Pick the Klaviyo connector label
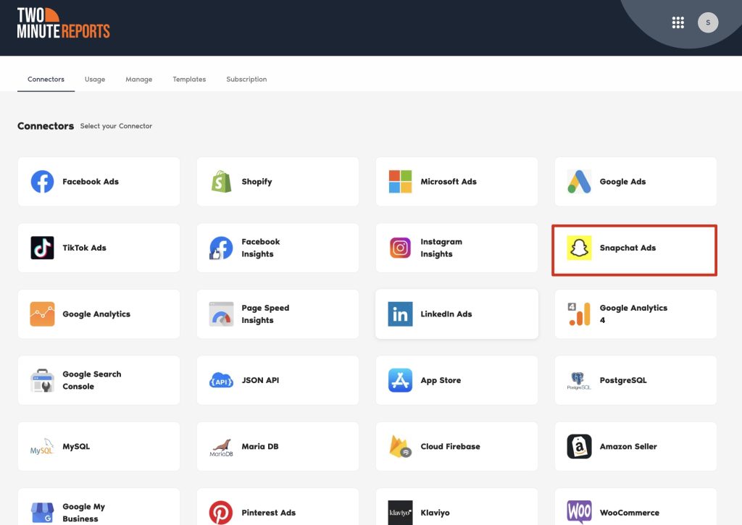The height and width of the screenshot is (525, 742). coord(435,513)
